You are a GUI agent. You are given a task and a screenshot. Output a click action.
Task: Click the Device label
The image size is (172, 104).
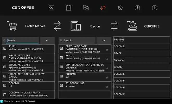click(95, 26)
